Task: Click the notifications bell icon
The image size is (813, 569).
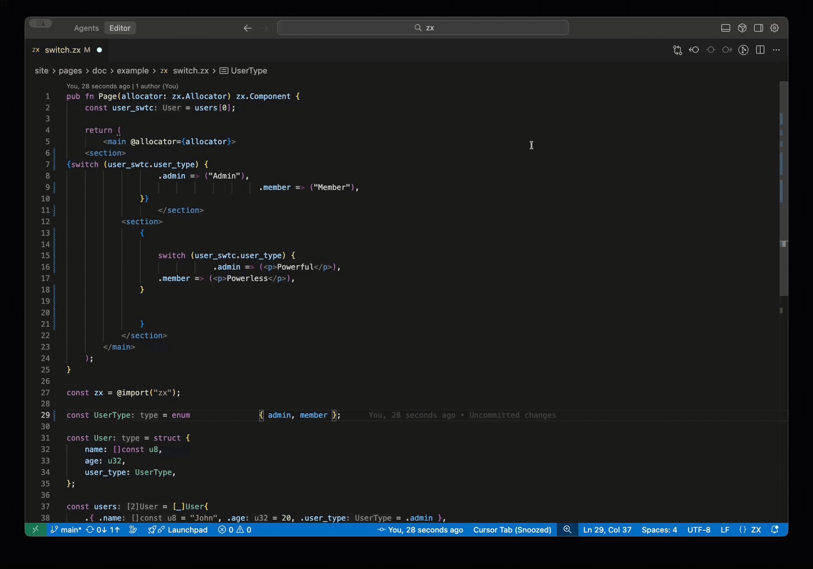Action: point(775,529)
